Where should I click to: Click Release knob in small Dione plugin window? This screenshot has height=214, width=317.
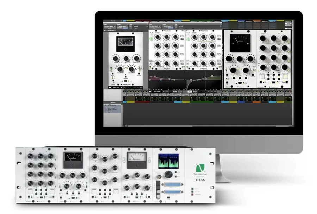click(131, 69)
